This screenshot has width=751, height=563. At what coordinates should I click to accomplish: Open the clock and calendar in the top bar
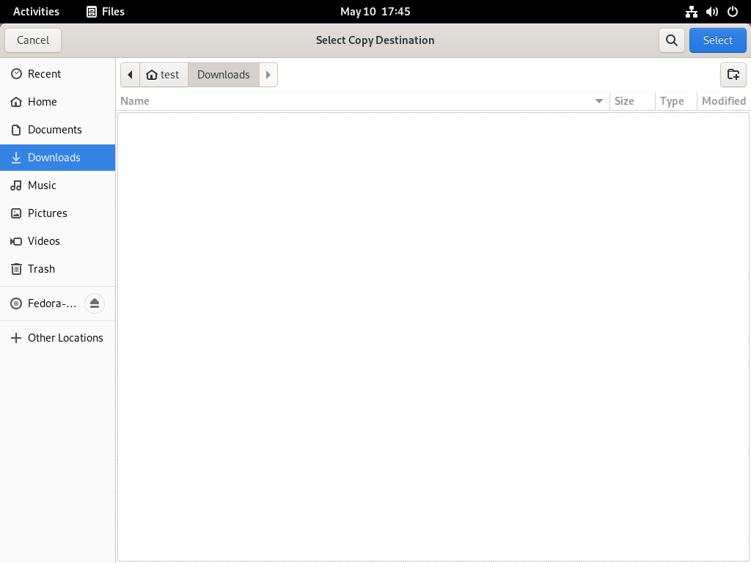[375, 12]
